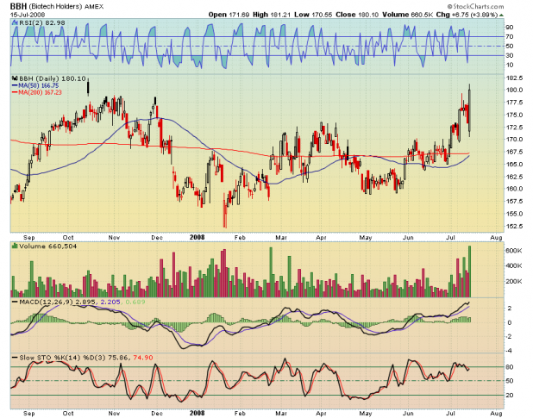Click the MA(50) 166.75 legend text
The height and width of the screenshot is (418, 533).
click(39, 85)
